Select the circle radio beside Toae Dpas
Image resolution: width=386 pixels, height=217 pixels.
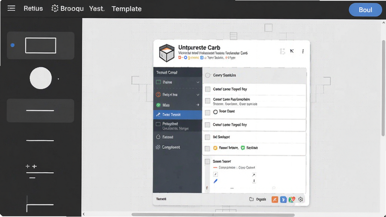pyautogui.click(x=215, y=112)
